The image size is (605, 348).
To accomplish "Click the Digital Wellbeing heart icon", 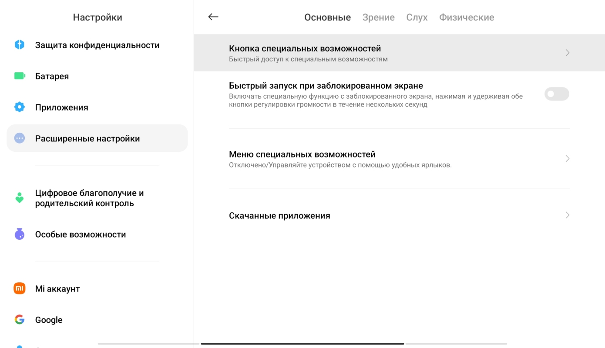I will (20, 198).
